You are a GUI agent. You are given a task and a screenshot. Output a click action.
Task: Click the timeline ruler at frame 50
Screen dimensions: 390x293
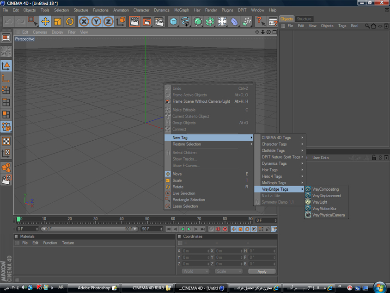click(x=147, y=220)
